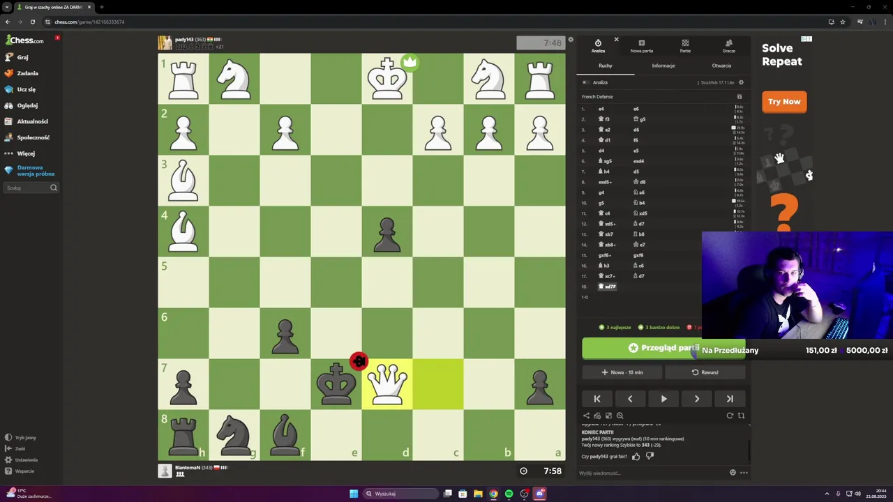The height and width of the screenshot is (502, 893).
Task: Switch to the Otwarcia subtab
Action: tap(721, 66)
